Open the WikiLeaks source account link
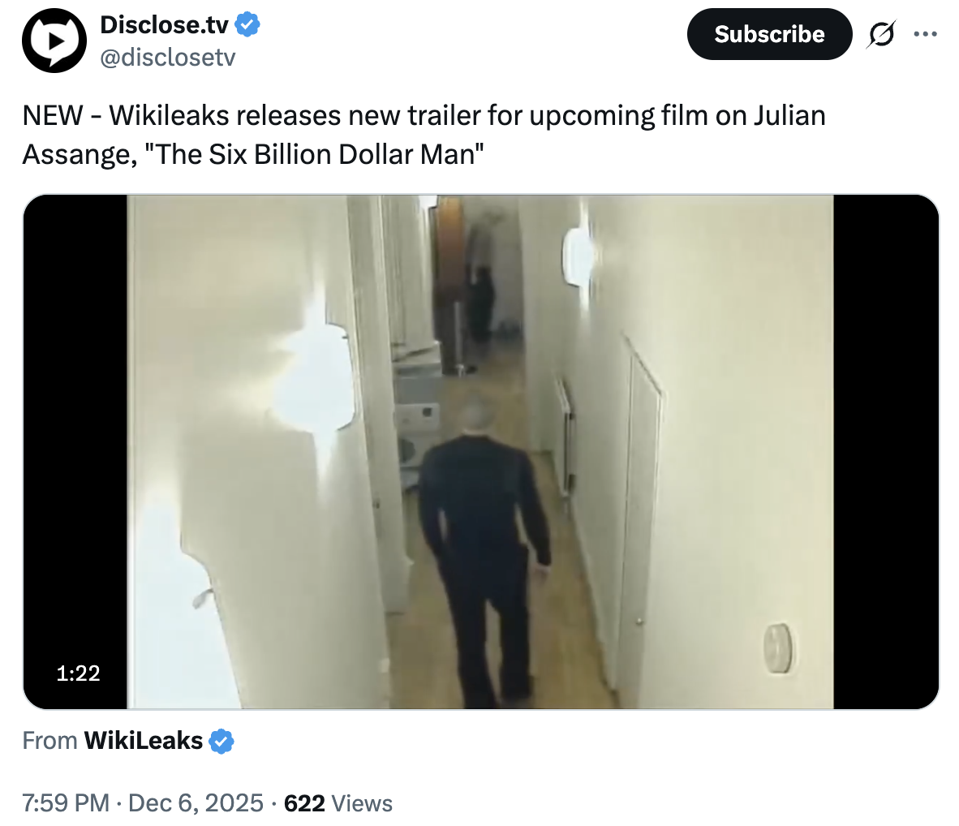 click(x=144, y=741)
